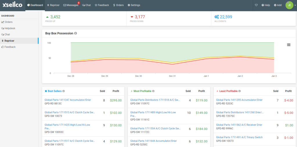This screenshot has height=147, width=297.
Task: Open the JE user avatar menu
Action: [289, 5]
